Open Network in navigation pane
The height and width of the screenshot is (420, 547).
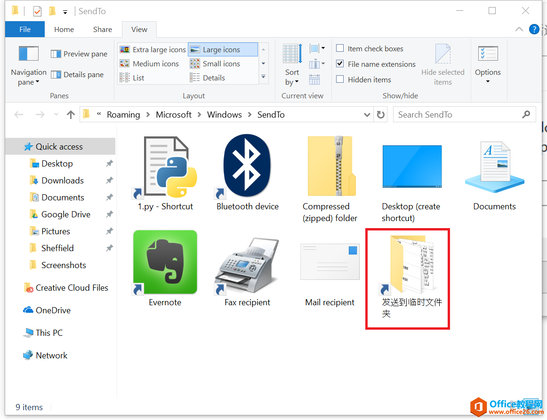click(51, 355)
